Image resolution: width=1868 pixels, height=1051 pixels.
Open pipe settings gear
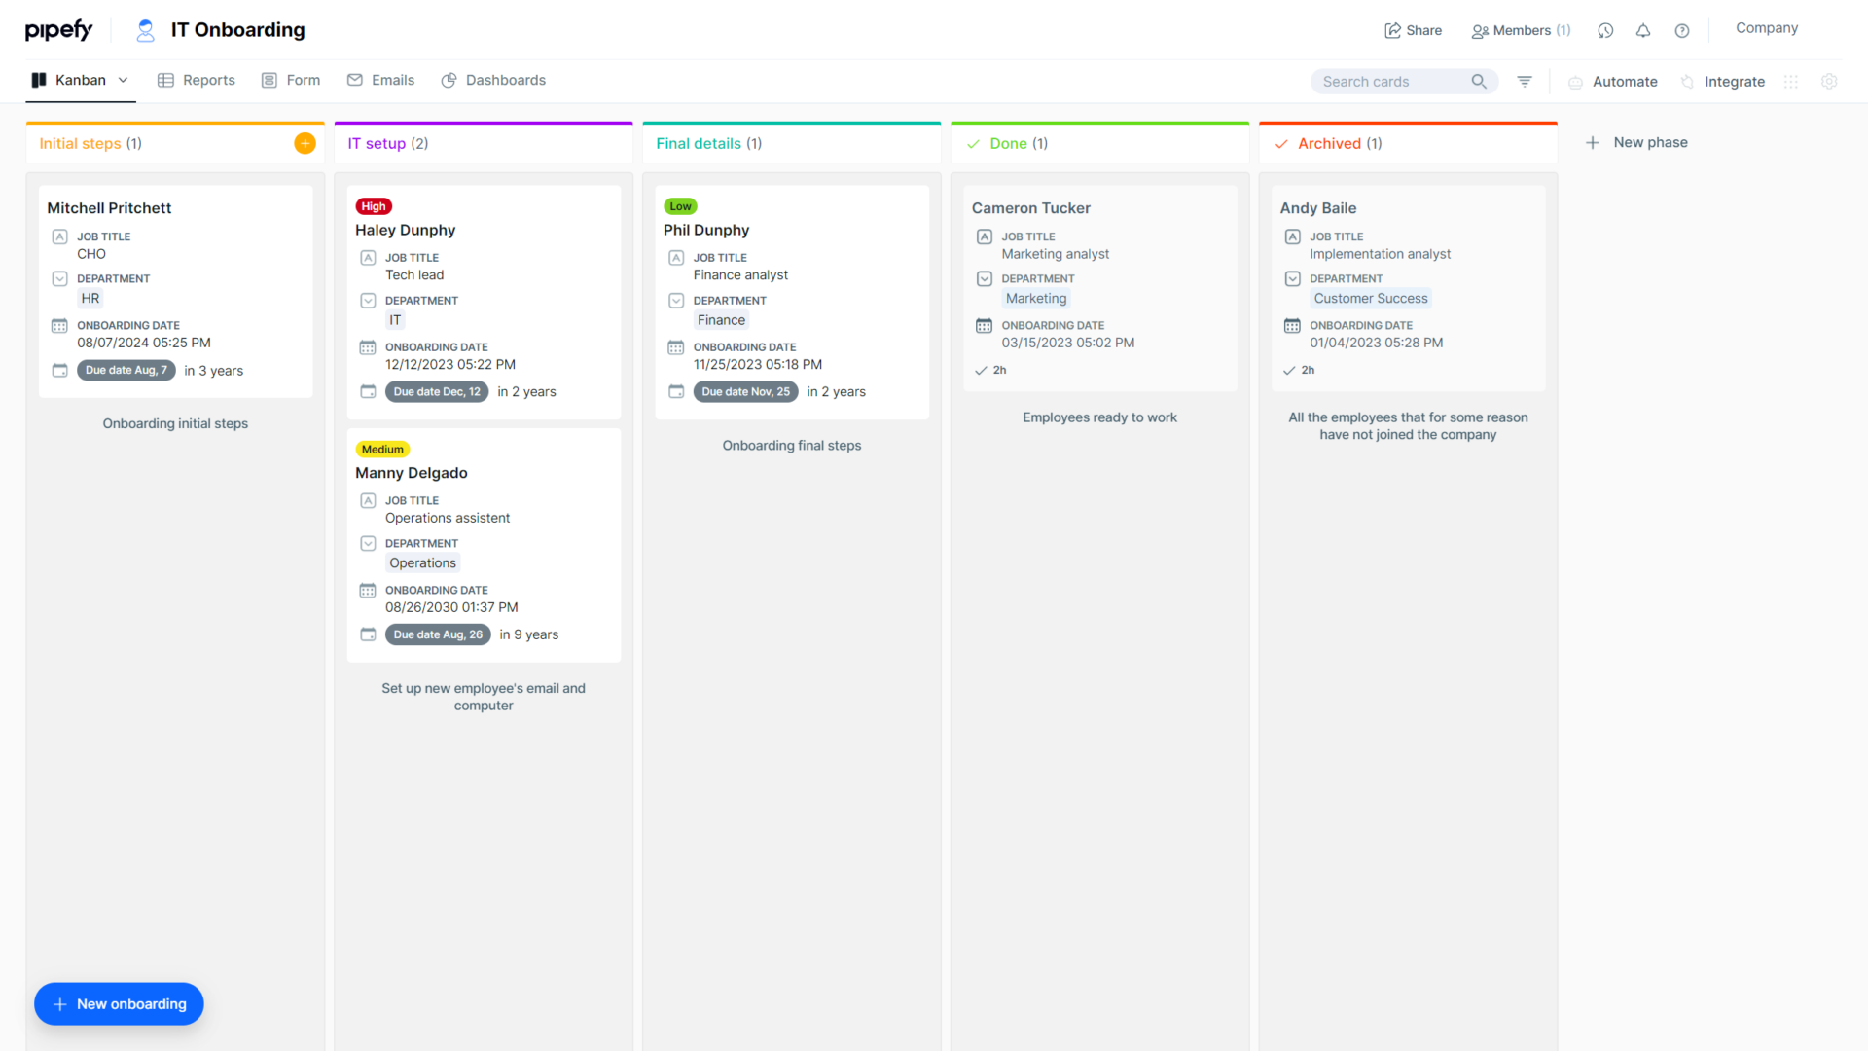1830,81
